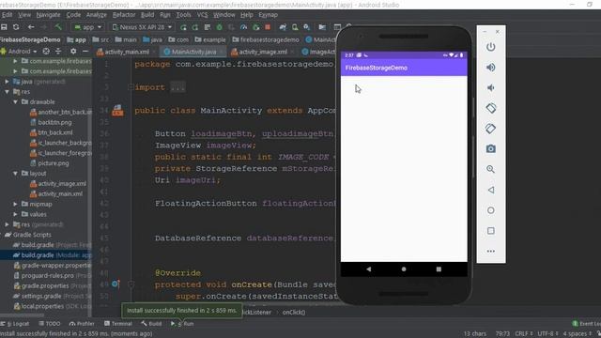This screenshot has width=601, height=338.
Task: Navigate back with the left arrow icon
Action: pos(31,27)
